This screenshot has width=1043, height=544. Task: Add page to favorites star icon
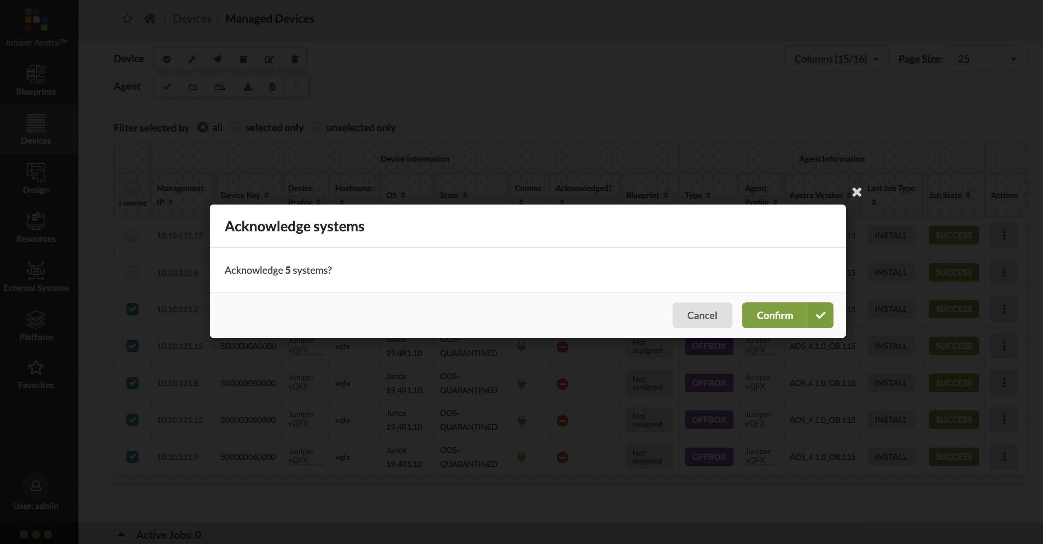coord(128,19)
